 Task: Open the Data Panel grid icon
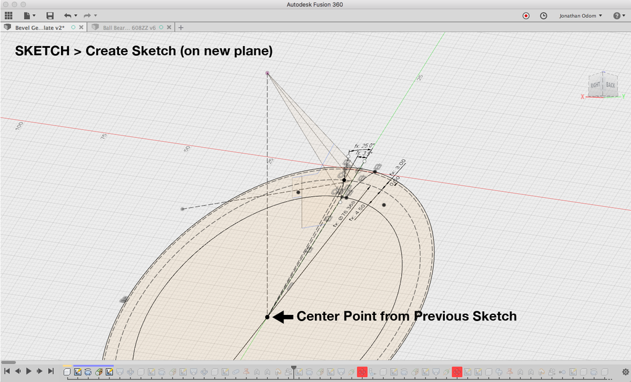click(9, 15)
